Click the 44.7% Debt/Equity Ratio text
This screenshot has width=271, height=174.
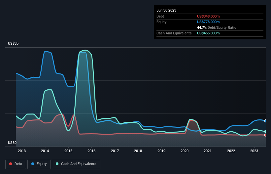pos(217,27)
